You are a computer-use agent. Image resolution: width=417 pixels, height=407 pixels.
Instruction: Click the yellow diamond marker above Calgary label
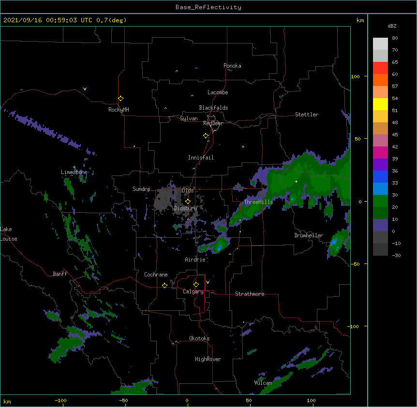point(196,285)
